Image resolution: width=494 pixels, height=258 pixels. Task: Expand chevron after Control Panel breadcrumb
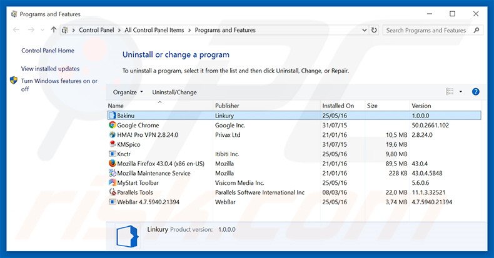pyautogui.click(x=119, y=30)
